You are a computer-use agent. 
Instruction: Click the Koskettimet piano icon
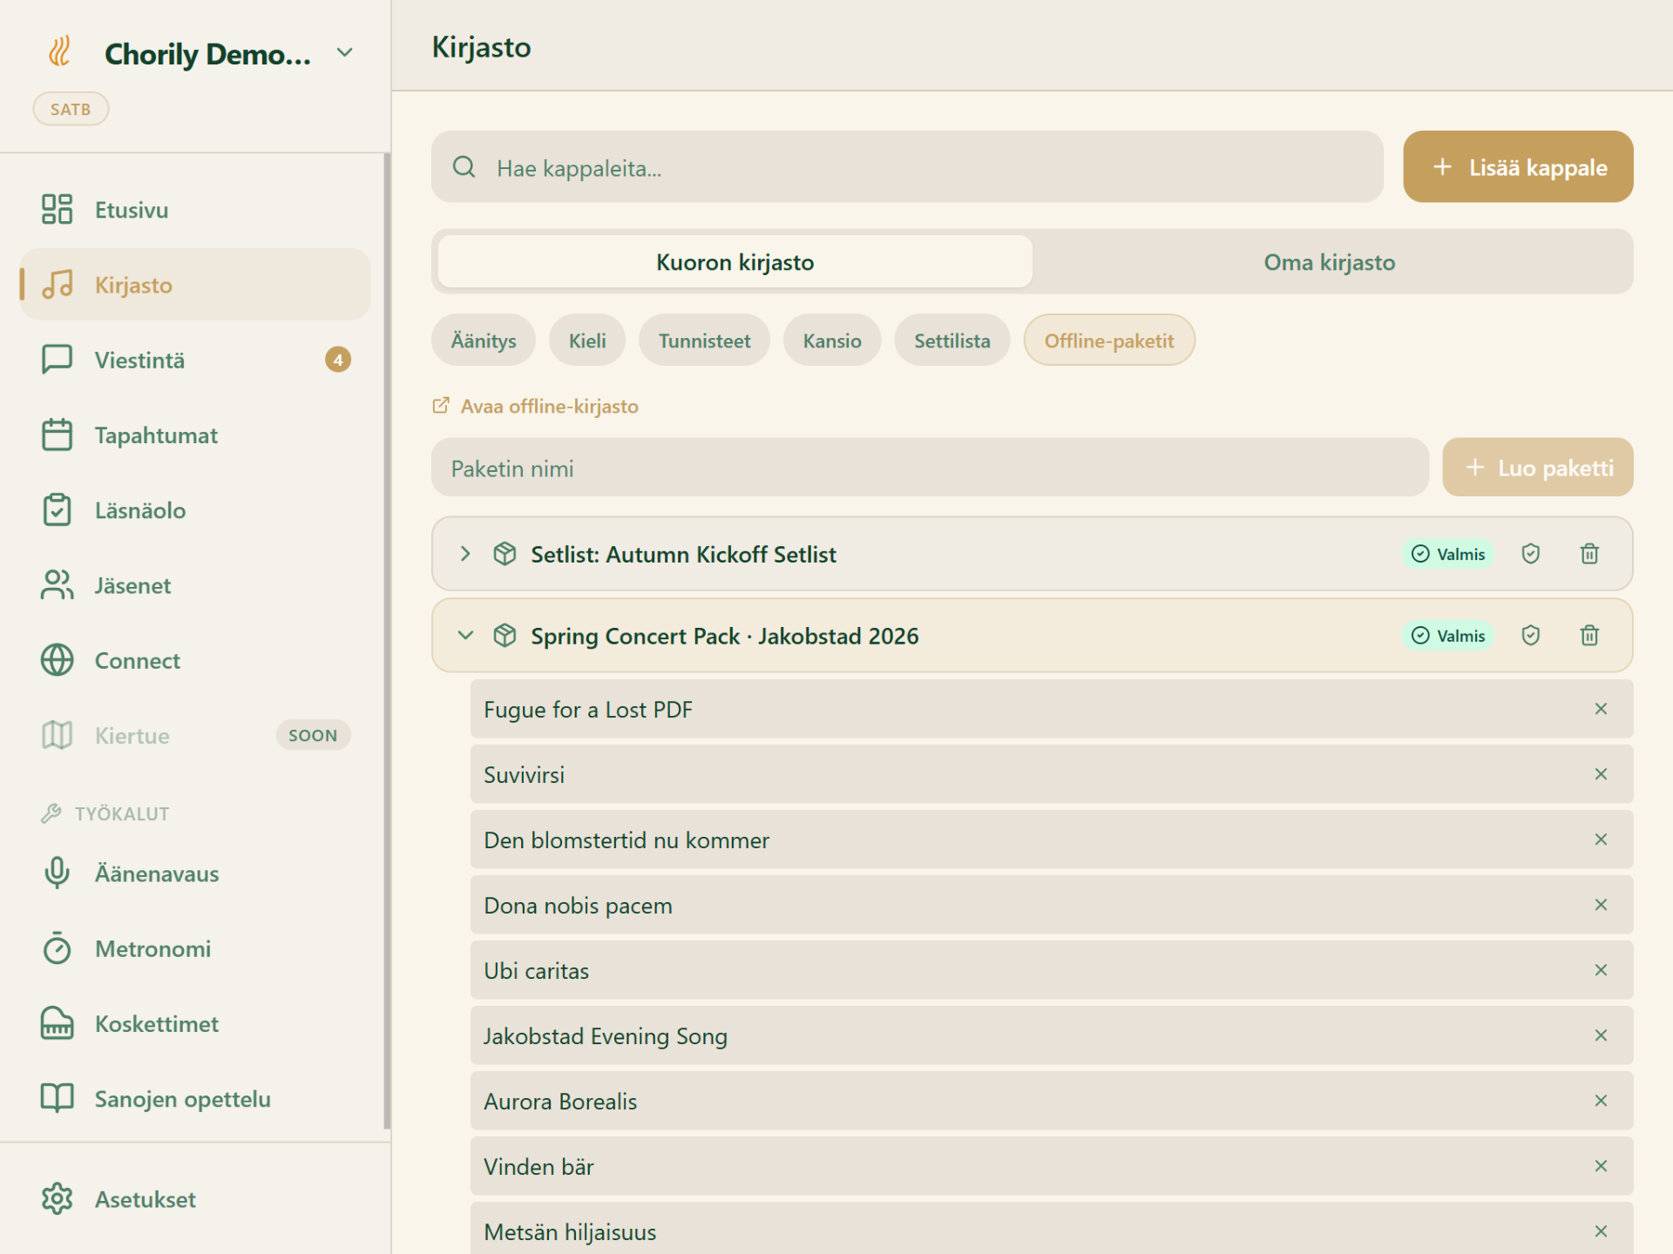58,1023
